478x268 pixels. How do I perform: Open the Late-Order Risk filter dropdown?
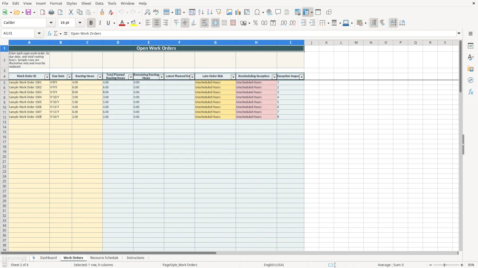(x=233, y=77)
